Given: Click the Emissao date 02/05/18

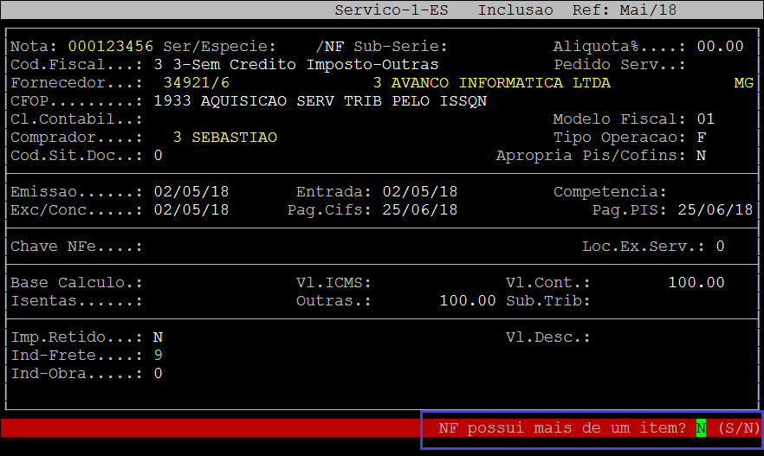Looking at the screenshot, I should coord(191,192).
